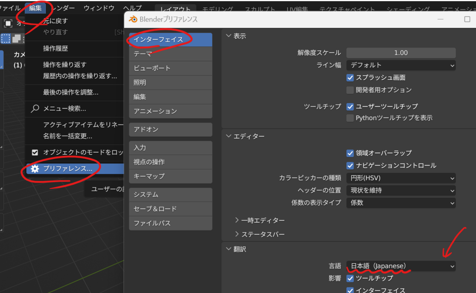Select ファイルパス section in Preferences
This screenshot has height=293, width=476.
pyautogui.click(x=171, y=223)
